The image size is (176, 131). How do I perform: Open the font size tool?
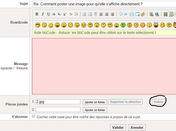(x=71, y=14)
